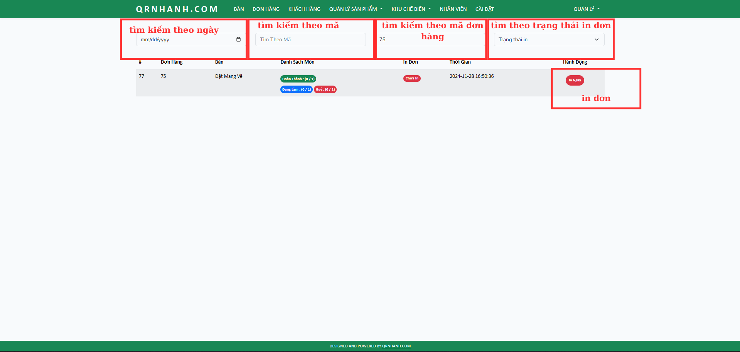
Task: Open NHÂN VIÊN page
Action: point(453,9)
